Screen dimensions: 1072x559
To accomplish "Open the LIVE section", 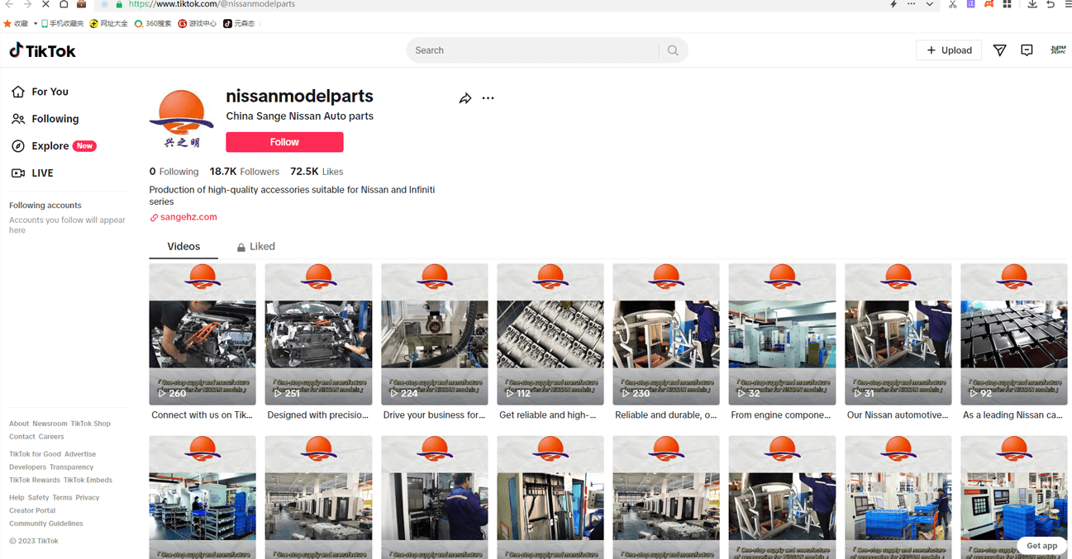I will click(32, 173).
